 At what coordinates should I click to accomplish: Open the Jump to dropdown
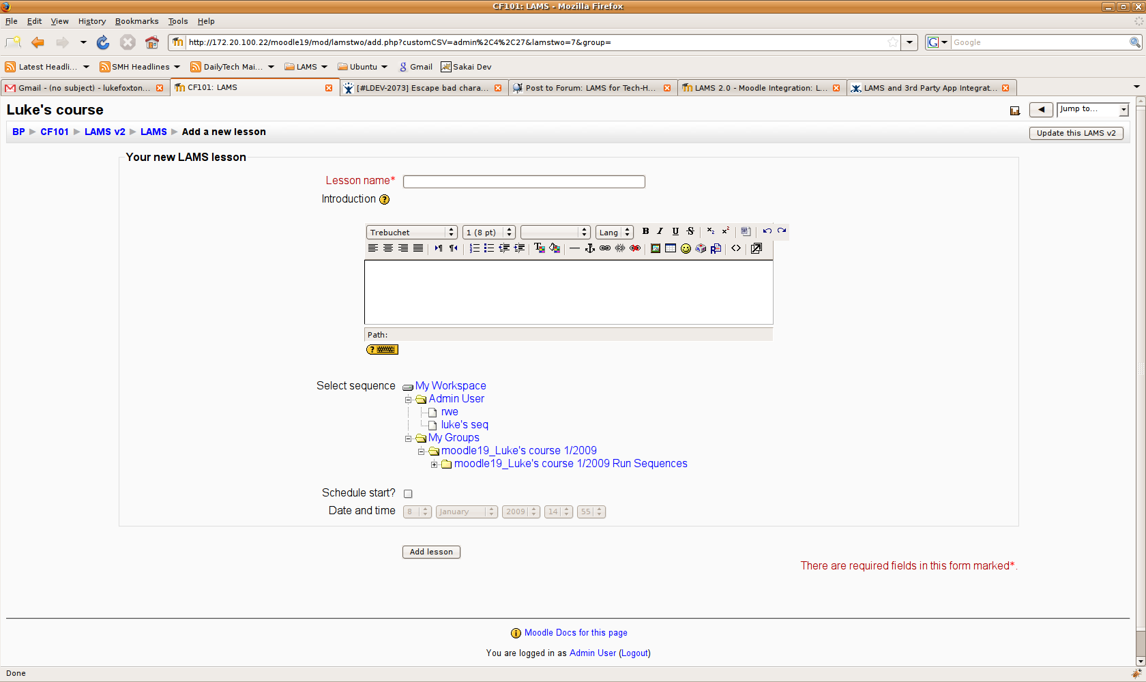1093,110
